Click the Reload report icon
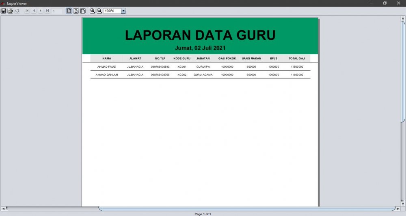 [x=17, y=11]
